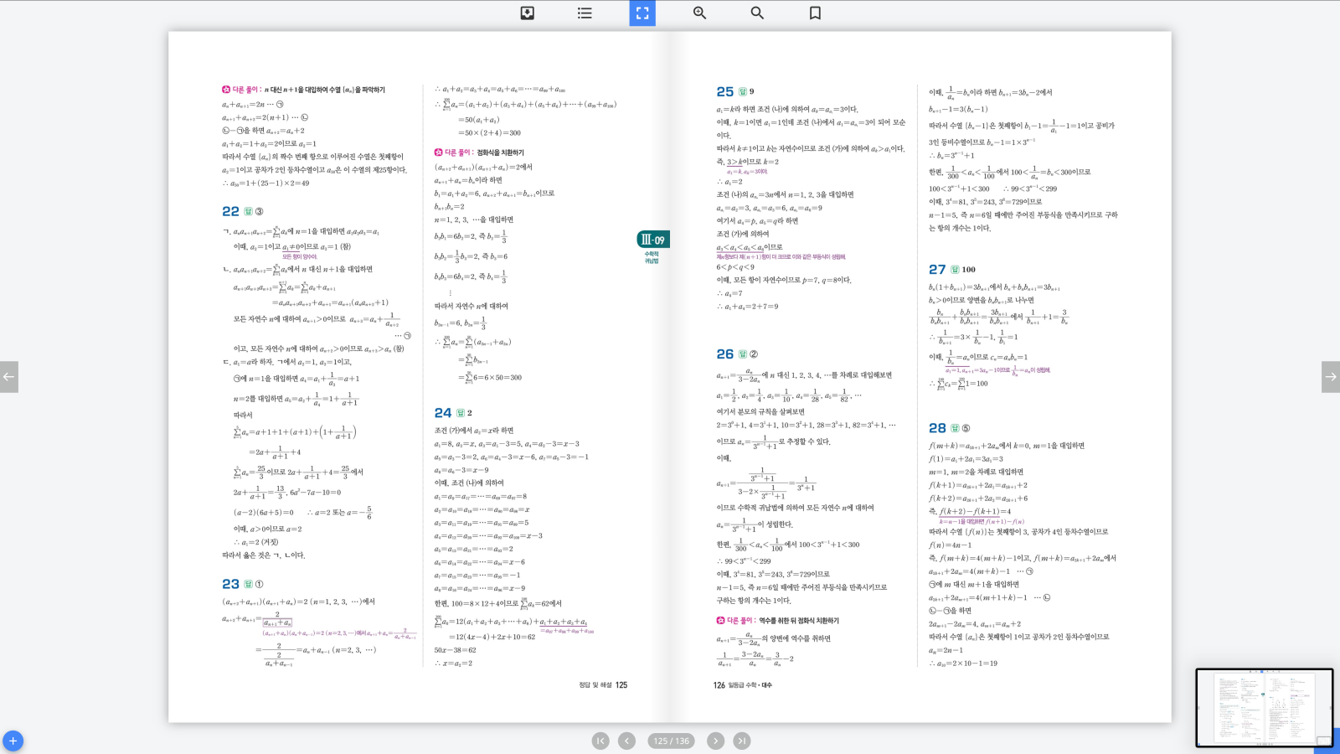The image size is (1340, 754).
Task: Click the screen preview thumbnail at bottom right
Action: (x=1264, y=708)
